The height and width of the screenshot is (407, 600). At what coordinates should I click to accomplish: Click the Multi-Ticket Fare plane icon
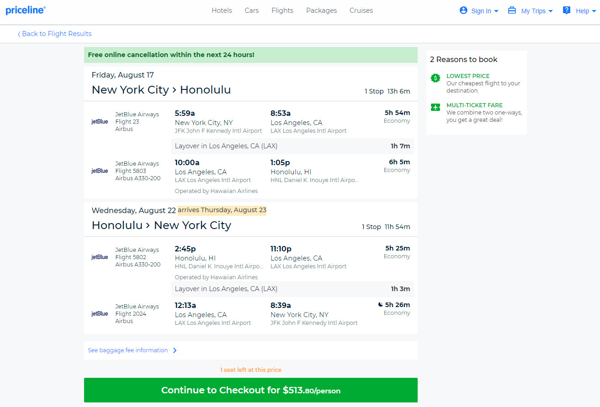point(435,107)
